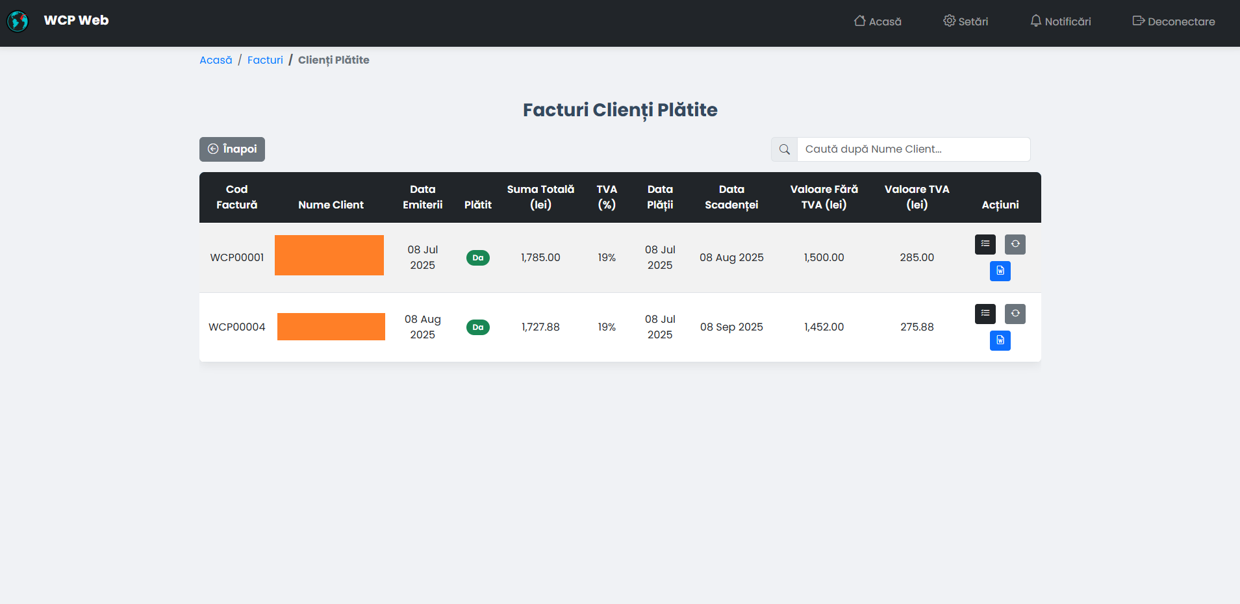Open Setări from the top navigation

(x=965, y=21)
